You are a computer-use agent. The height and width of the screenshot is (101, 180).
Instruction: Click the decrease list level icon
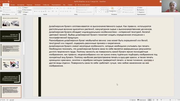(x=68, y=8)
